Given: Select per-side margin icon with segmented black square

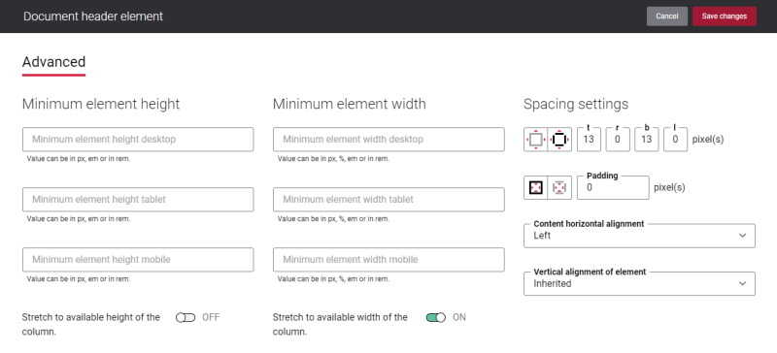Looking at the screenshot, I should (559, 140).
